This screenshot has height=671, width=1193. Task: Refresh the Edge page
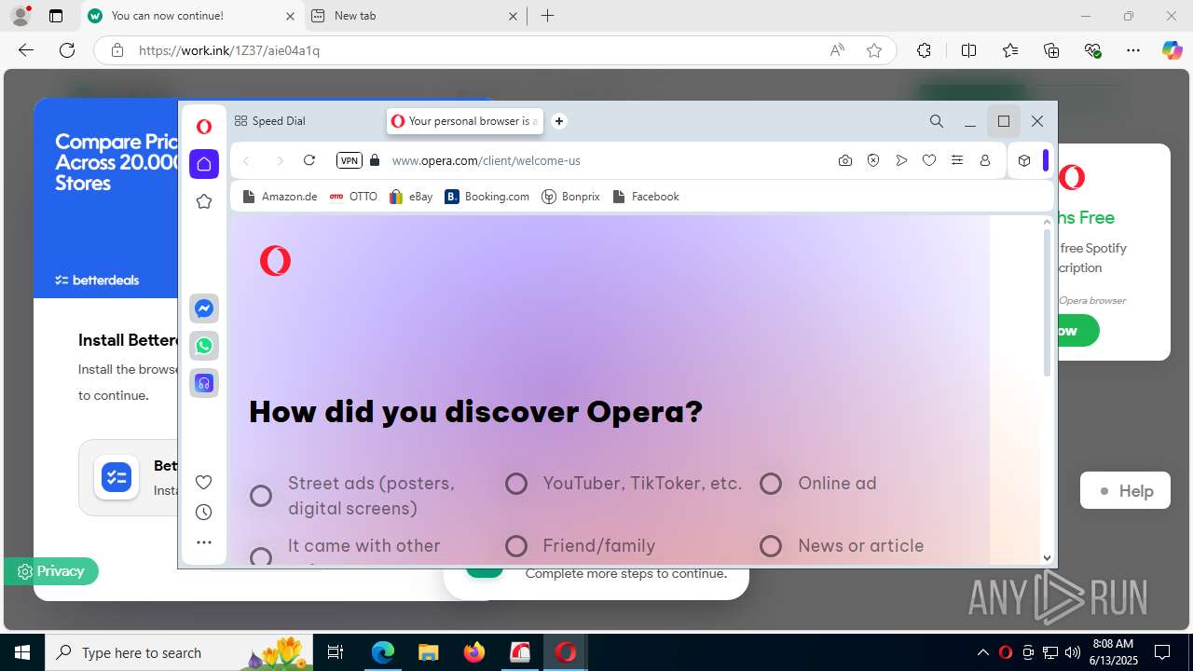(x=67, y=50)
